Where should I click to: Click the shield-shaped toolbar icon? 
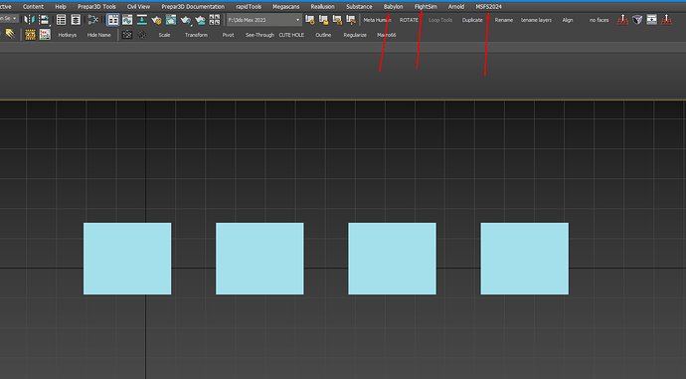637,20
